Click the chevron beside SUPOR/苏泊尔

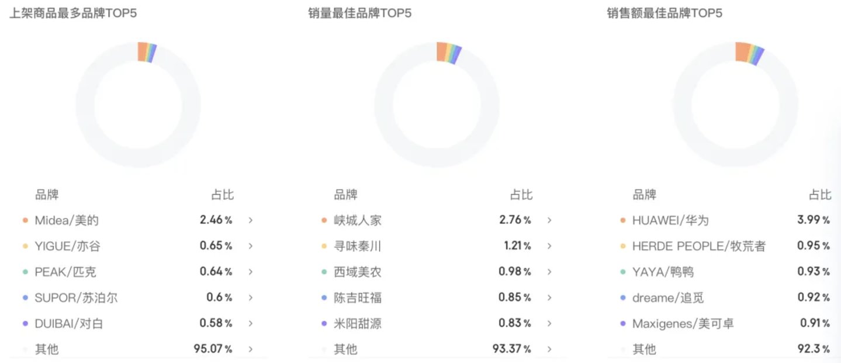(251, 298)
